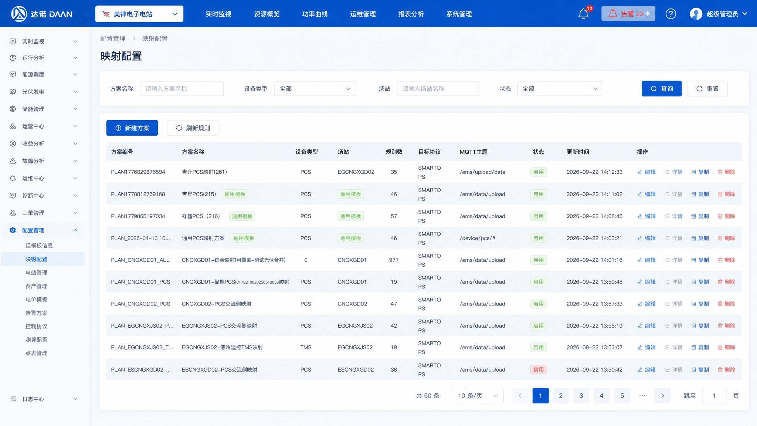Select 点表管理 in the sidebar

[x=36, y=353]
